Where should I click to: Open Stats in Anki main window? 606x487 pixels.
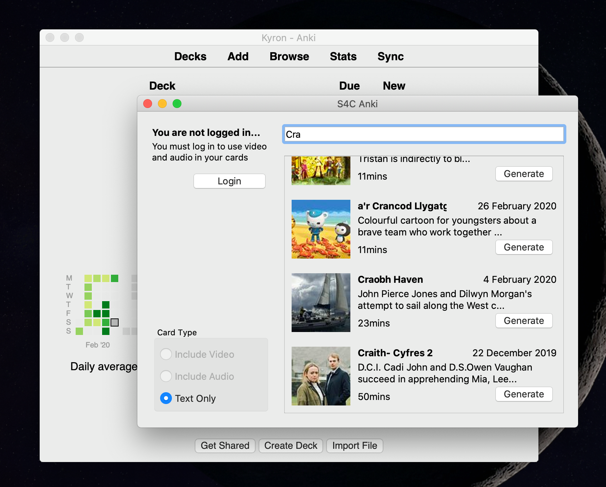click(x=343, y=57)
